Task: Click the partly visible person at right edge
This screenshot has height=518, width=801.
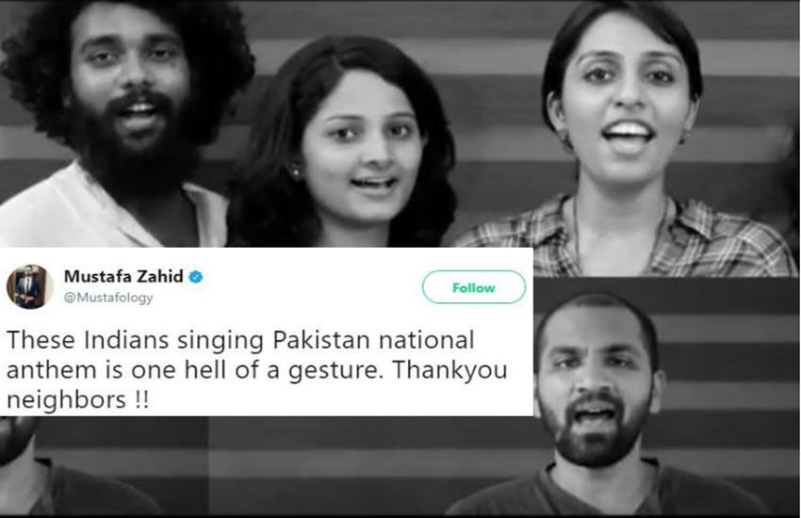Action: tap(791, 169)
